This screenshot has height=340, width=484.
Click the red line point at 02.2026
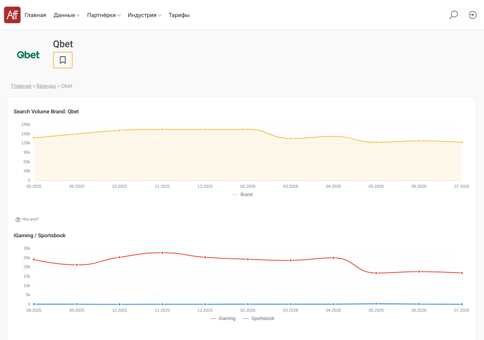tap(248, 259)
